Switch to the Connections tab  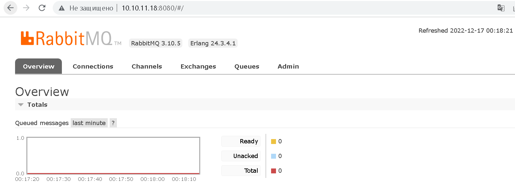(93, 67)
